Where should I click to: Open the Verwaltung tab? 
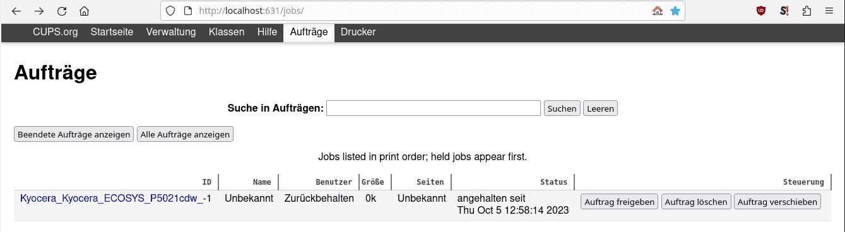pos(171,32)
